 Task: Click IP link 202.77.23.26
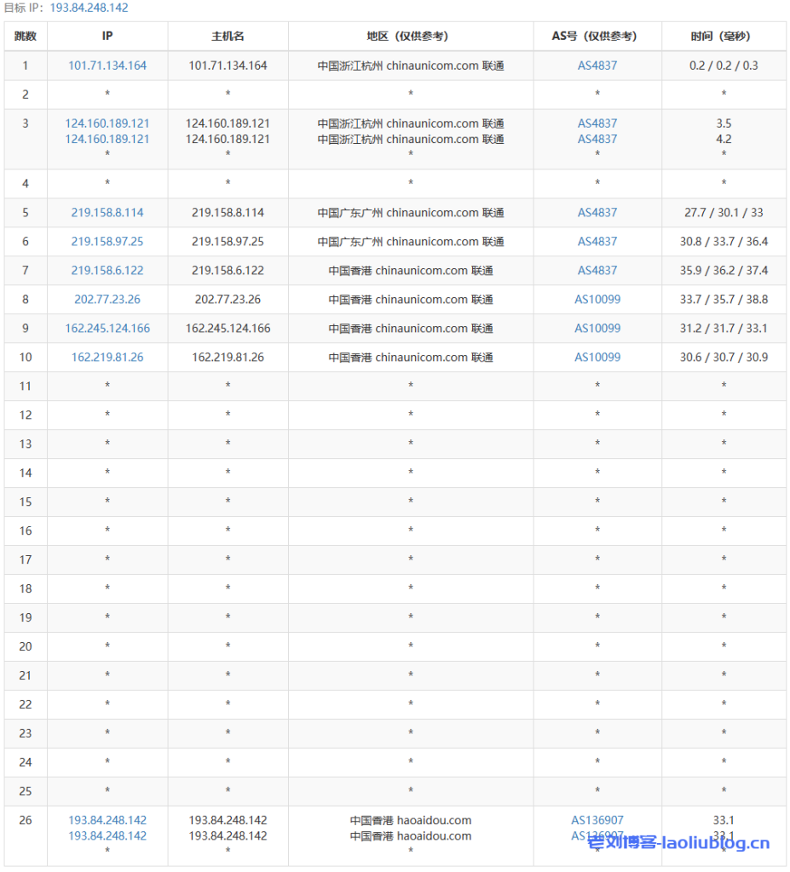tap(107, 300)
